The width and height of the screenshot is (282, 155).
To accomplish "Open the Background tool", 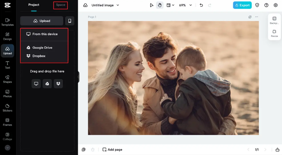I will tap(274, 20).
